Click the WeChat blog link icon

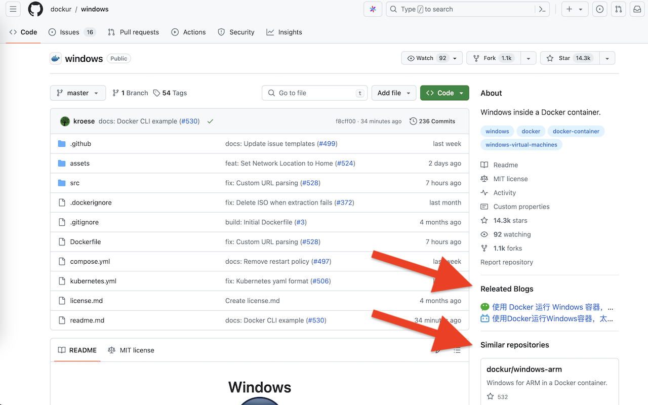pyautogui.click(x=485, y=307)
